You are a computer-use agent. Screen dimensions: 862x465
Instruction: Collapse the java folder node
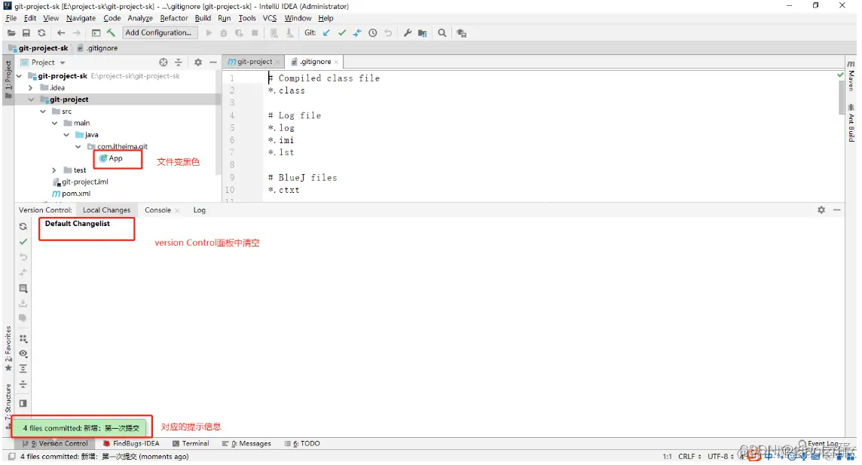click(x=66, y=135)
